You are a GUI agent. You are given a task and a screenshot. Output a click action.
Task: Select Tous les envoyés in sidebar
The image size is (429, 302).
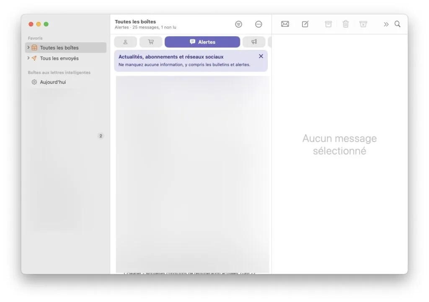(x=66, y=58)
